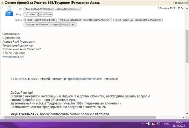Switch the input language РУС indicator
189x128 pixels.
pos(166,124)
